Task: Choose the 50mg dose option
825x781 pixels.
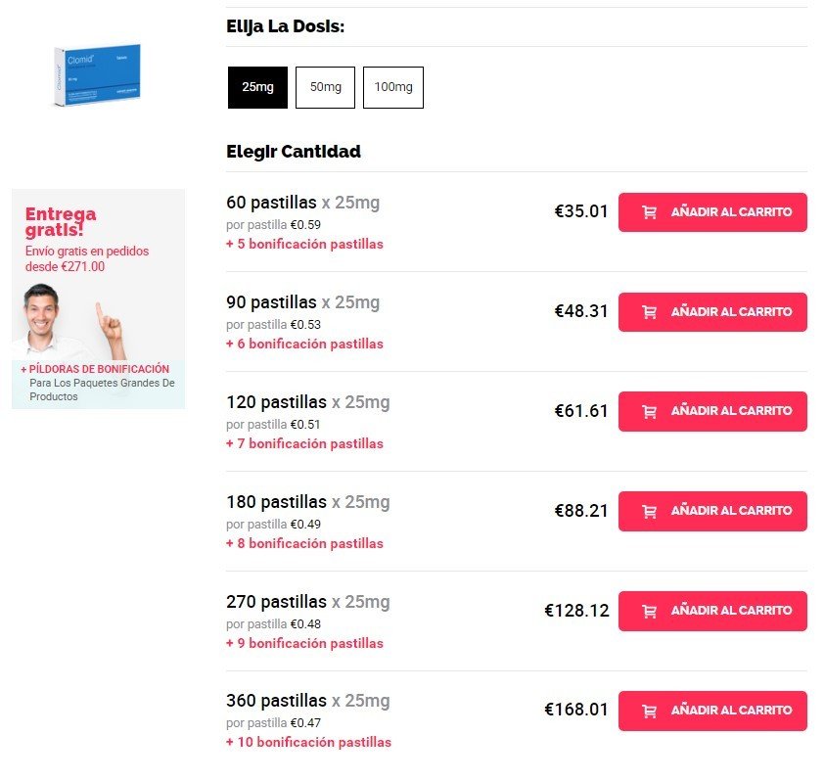Action: tap(325, 87)
